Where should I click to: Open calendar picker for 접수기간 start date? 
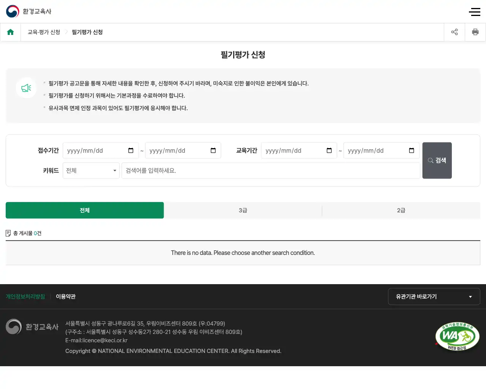(131, 150)
